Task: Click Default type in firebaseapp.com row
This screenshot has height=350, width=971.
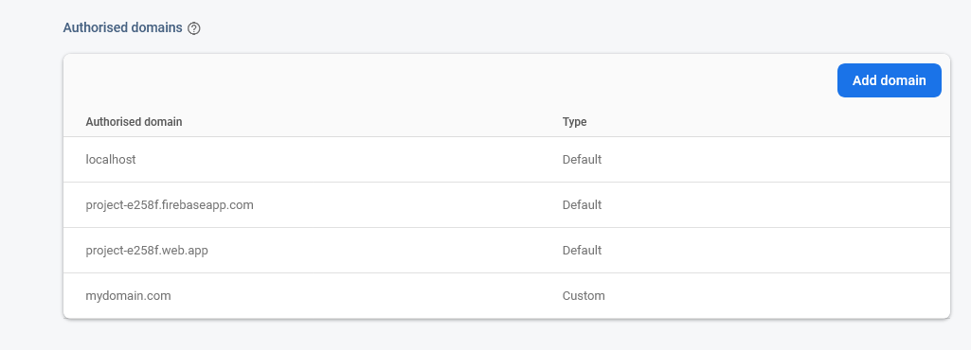Action: 582,204
